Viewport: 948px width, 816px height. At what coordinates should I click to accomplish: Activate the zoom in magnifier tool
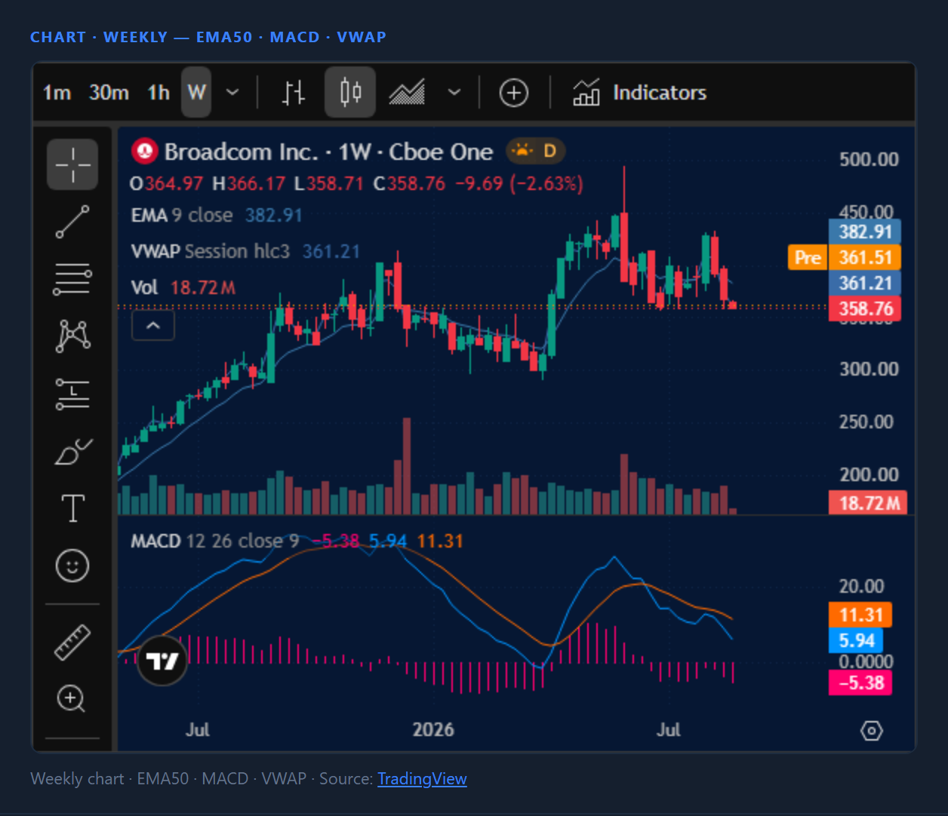click(72, 699)
